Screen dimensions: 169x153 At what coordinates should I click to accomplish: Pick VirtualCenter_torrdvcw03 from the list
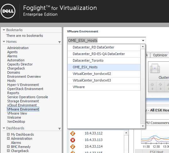pos(104,80)
